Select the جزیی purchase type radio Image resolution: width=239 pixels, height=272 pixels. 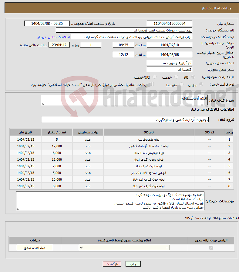201,84
